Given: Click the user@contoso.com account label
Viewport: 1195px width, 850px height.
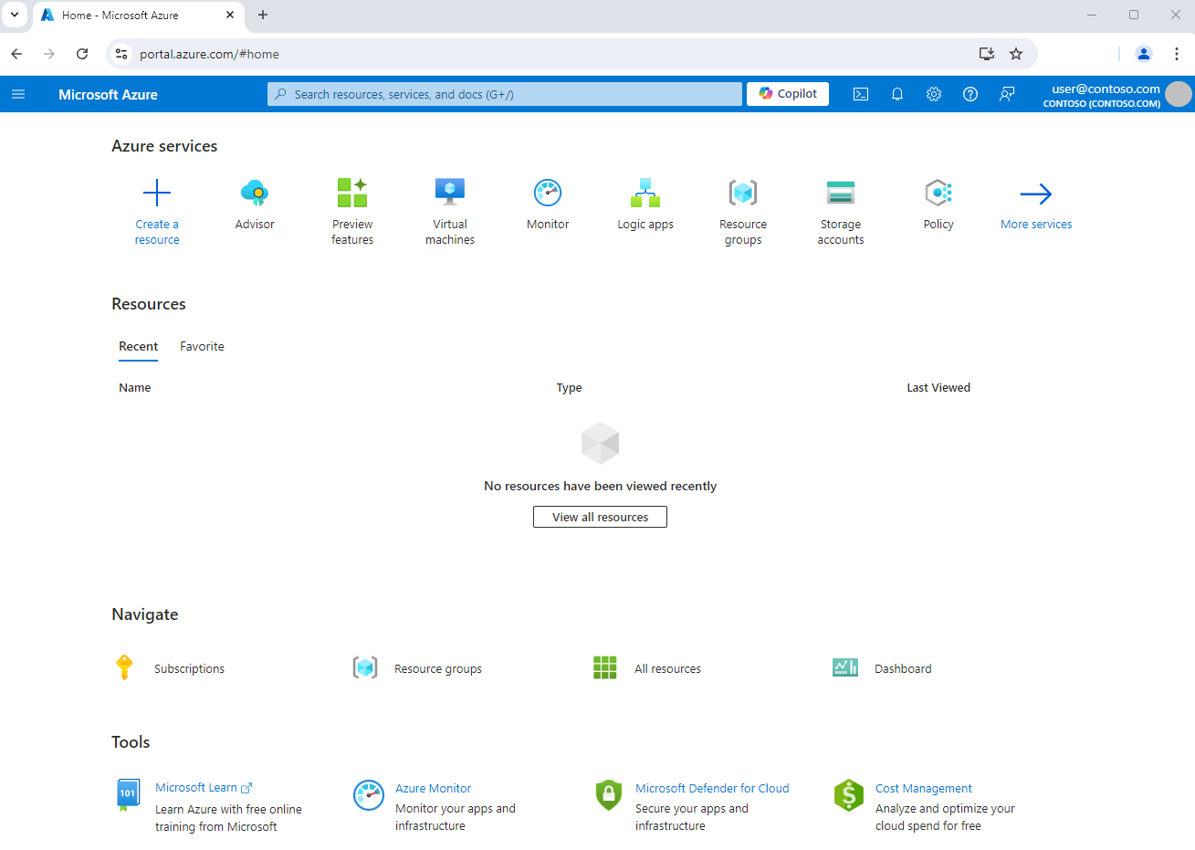Looking at the screenshot, I should (1106, 89).
